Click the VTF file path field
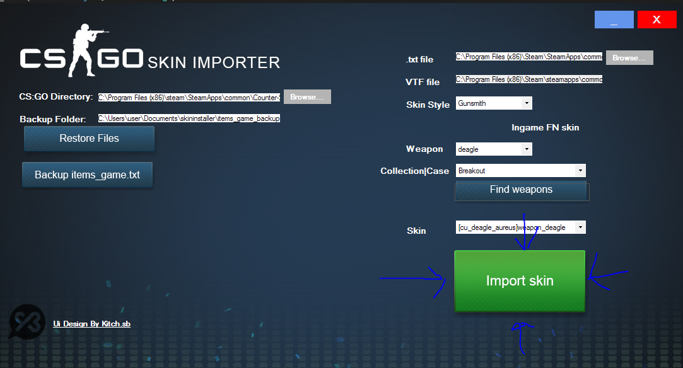The image size is (683, 368). coord(528,79)
